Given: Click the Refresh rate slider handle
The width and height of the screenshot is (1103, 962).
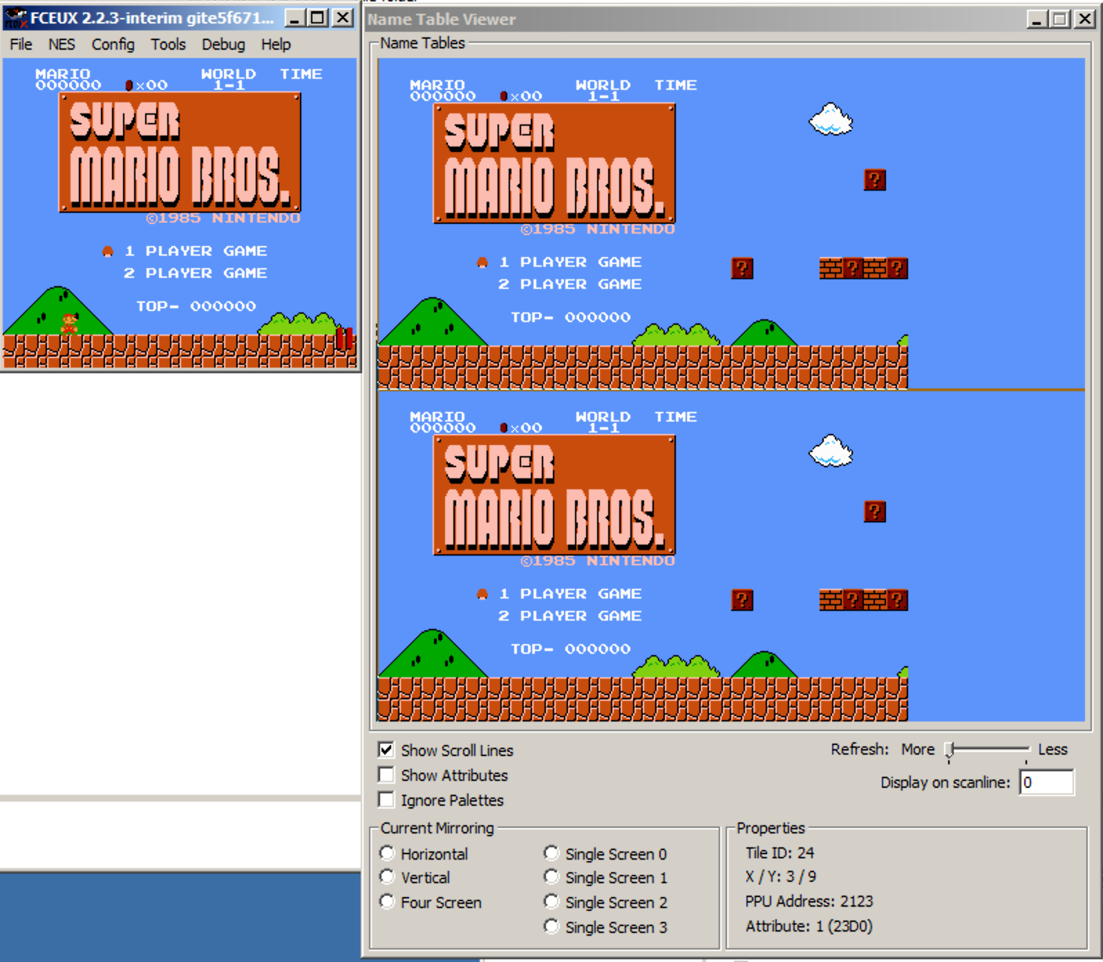Looking at the screenshot, I should point(950,750).
